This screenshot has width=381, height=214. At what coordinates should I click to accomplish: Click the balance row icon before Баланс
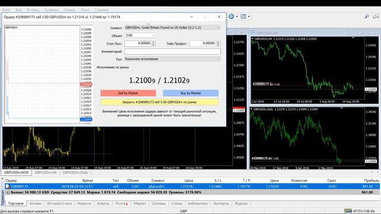coord(8,192)
